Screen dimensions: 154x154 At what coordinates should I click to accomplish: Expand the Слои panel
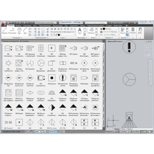63,38
